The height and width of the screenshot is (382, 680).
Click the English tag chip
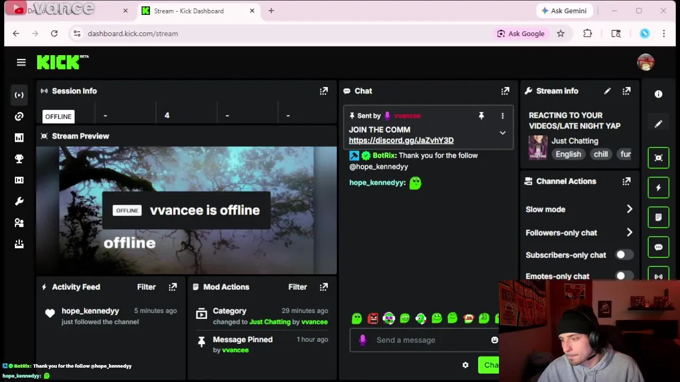point(568,154)
